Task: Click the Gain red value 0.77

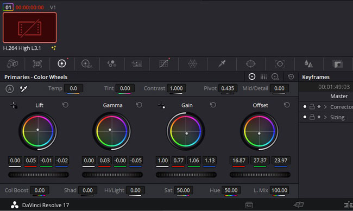Action: (x=178, y=161)
